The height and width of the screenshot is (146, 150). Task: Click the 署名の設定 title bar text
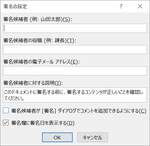click(15, 7)
